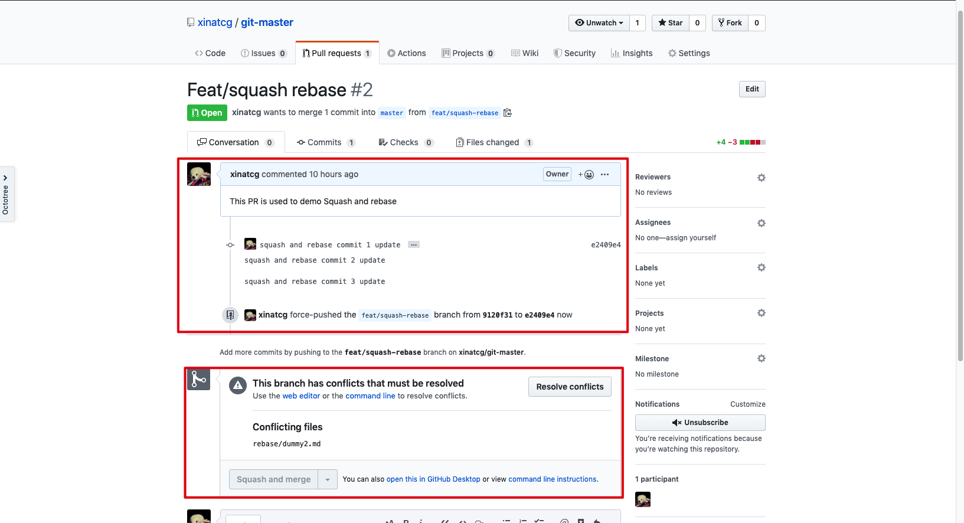Switch to the Issues tab

coord(263,53)
